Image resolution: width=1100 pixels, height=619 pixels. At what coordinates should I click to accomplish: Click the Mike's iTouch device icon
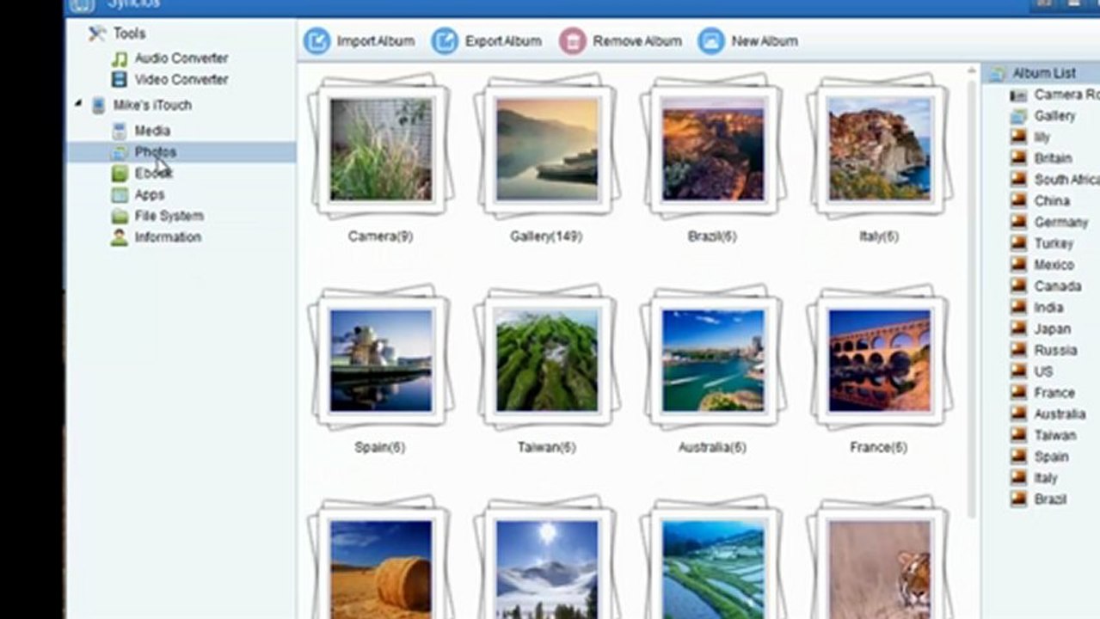pos(99,105)
